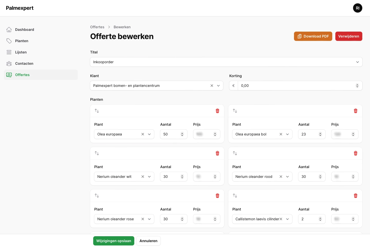370x247 pixels.
Task: Delete the Callistemon laevis cilinder row
Action: (356, 196)
